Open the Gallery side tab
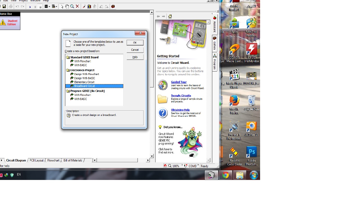 pyautogui.click(x=215, y=43)
